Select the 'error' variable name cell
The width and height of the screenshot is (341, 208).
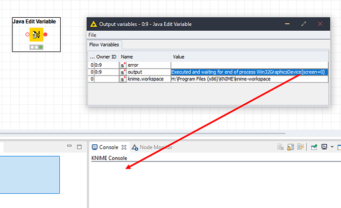coord(149,65)
